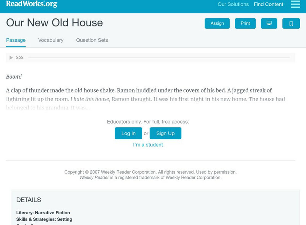Click the bookmark icon to save passage
Image resolution: width=306 pixels, height=225 pixels.
(x=291, y=23)
